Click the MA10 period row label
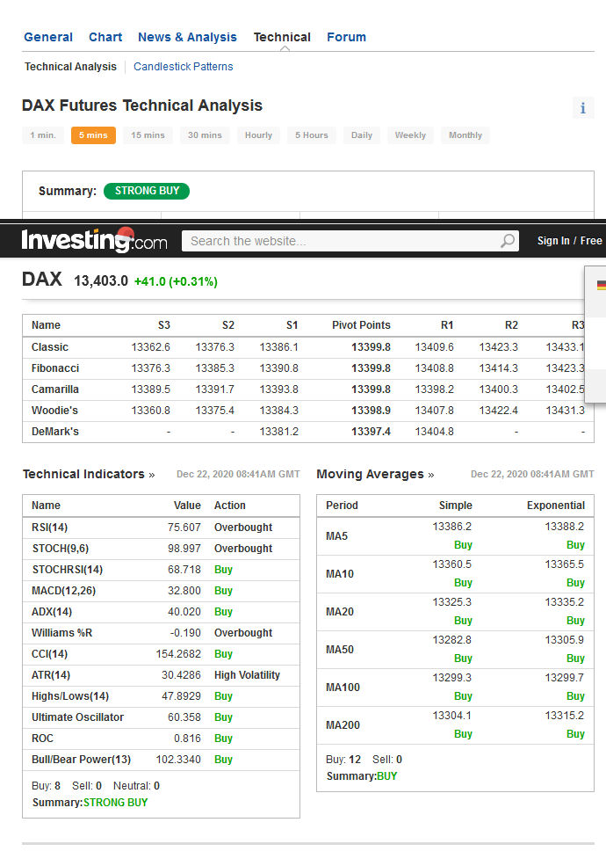Screen dimensions: 606x866 tap(340, 574)
